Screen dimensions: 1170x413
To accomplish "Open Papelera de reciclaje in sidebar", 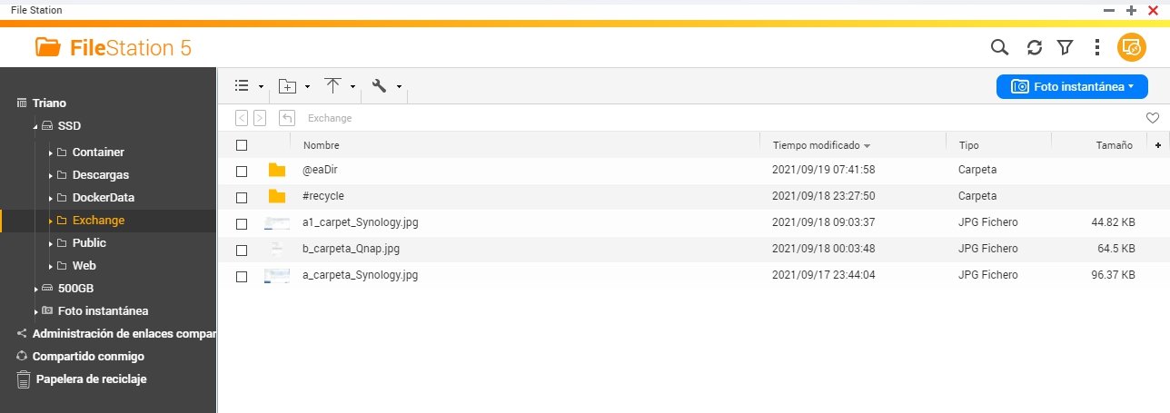I will click(x=91, y=379).
